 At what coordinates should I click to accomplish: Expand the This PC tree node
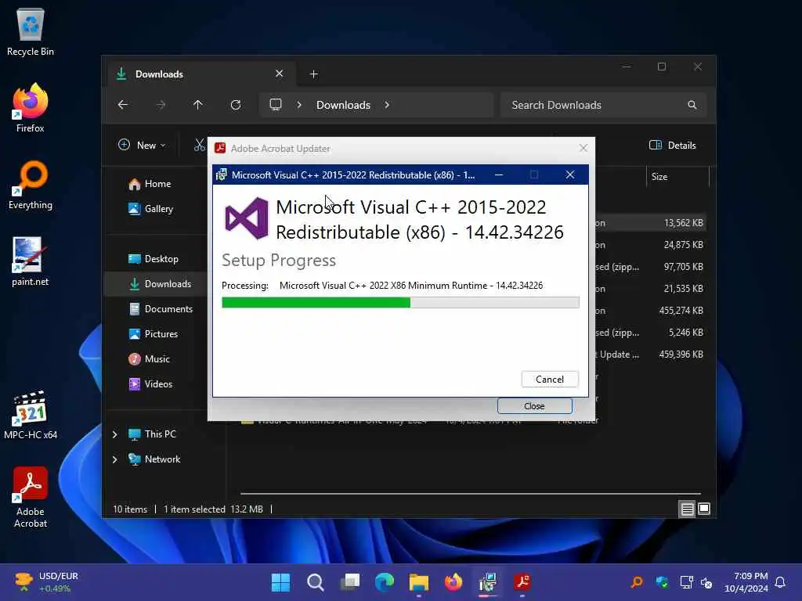[x=114, y=434]
